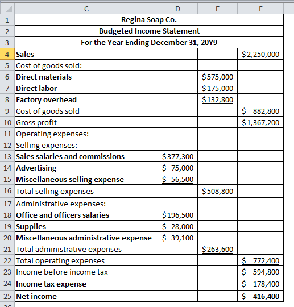
Task: Select the $575,000 cell
Action: tap(217, 77)
